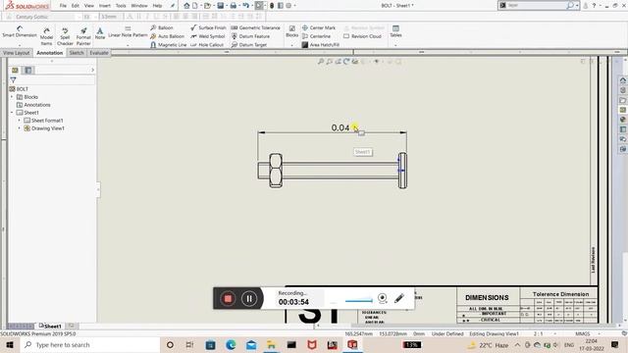Viewport: 628px width, 353px height.
Task: Click the Home icon in the quick access toolbar
Action: [186, 6]
